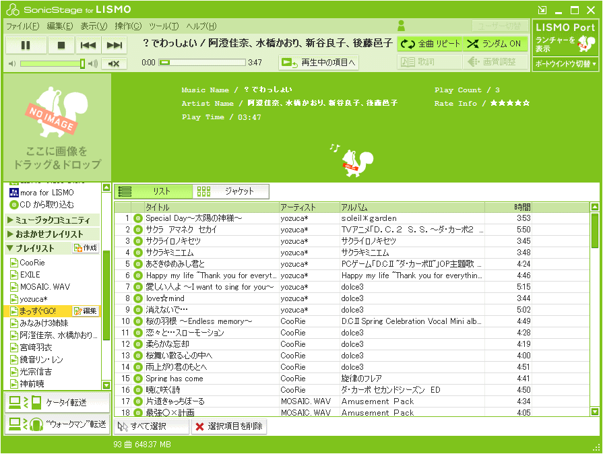Skip to the next track
The height and width of the screenshot is (454, 603).
(115, 45)
